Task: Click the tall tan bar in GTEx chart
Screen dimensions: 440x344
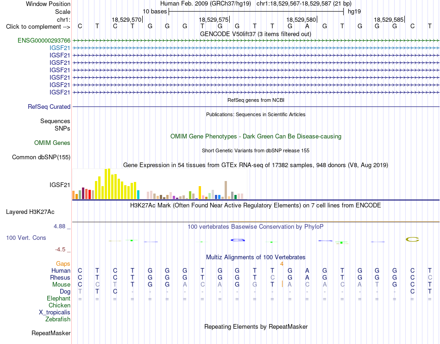Action: [x=226, y=190]
